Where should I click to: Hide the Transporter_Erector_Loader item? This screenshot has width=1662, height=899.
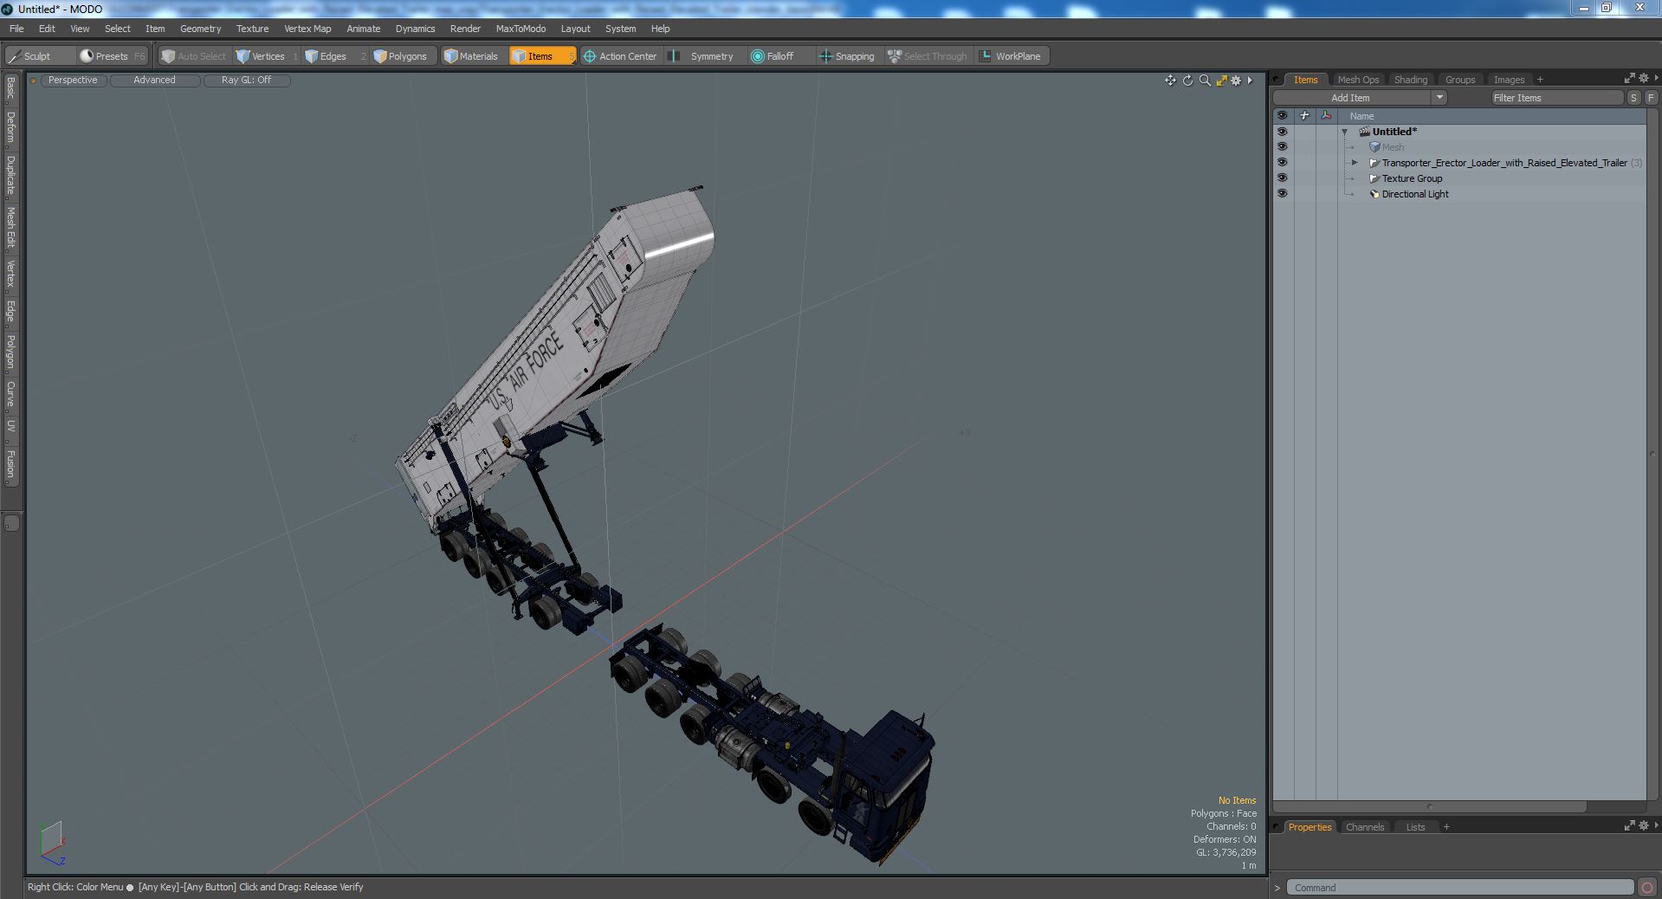pos(1282,163)
